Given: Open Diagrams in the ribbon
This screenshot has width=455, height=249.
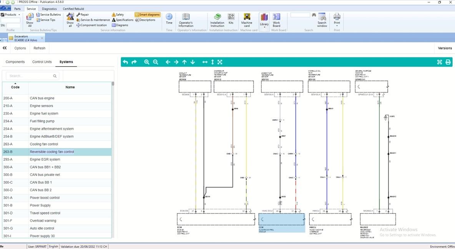Looking at the screenshot, I should click(x=120, y=25).
